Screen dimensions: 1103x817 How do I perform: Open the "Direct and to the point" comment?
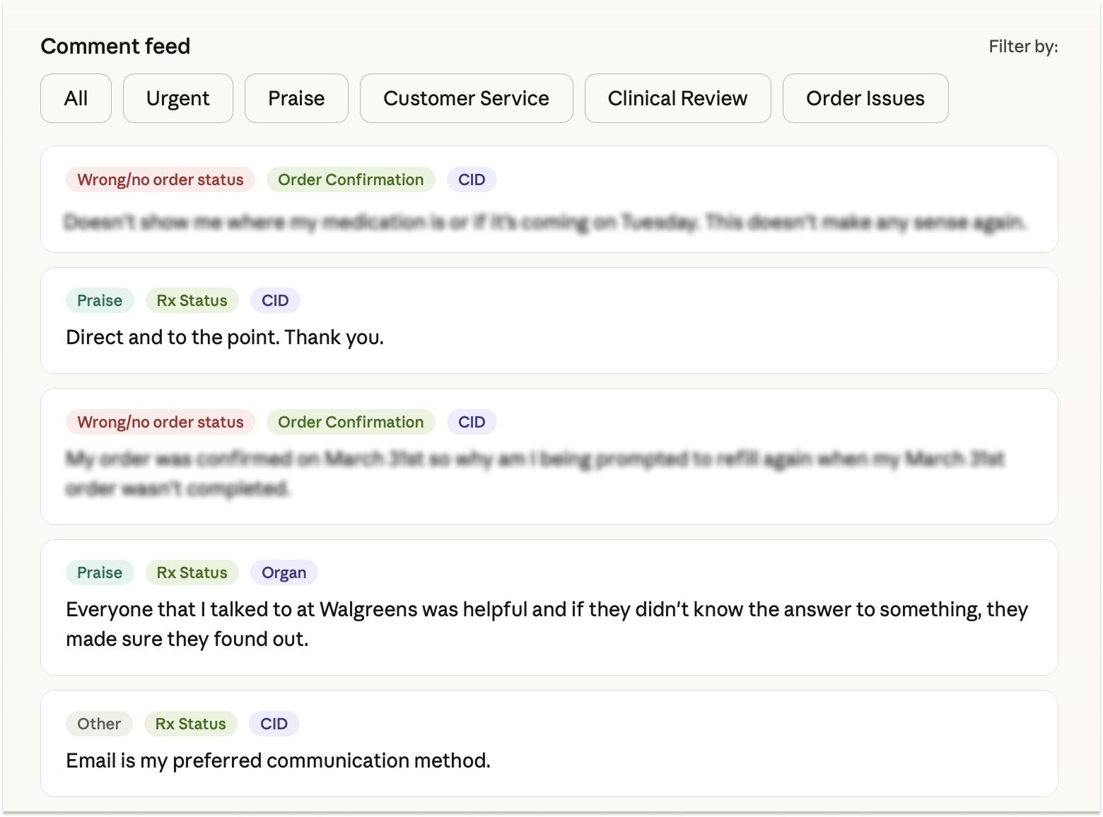[225, 337]
